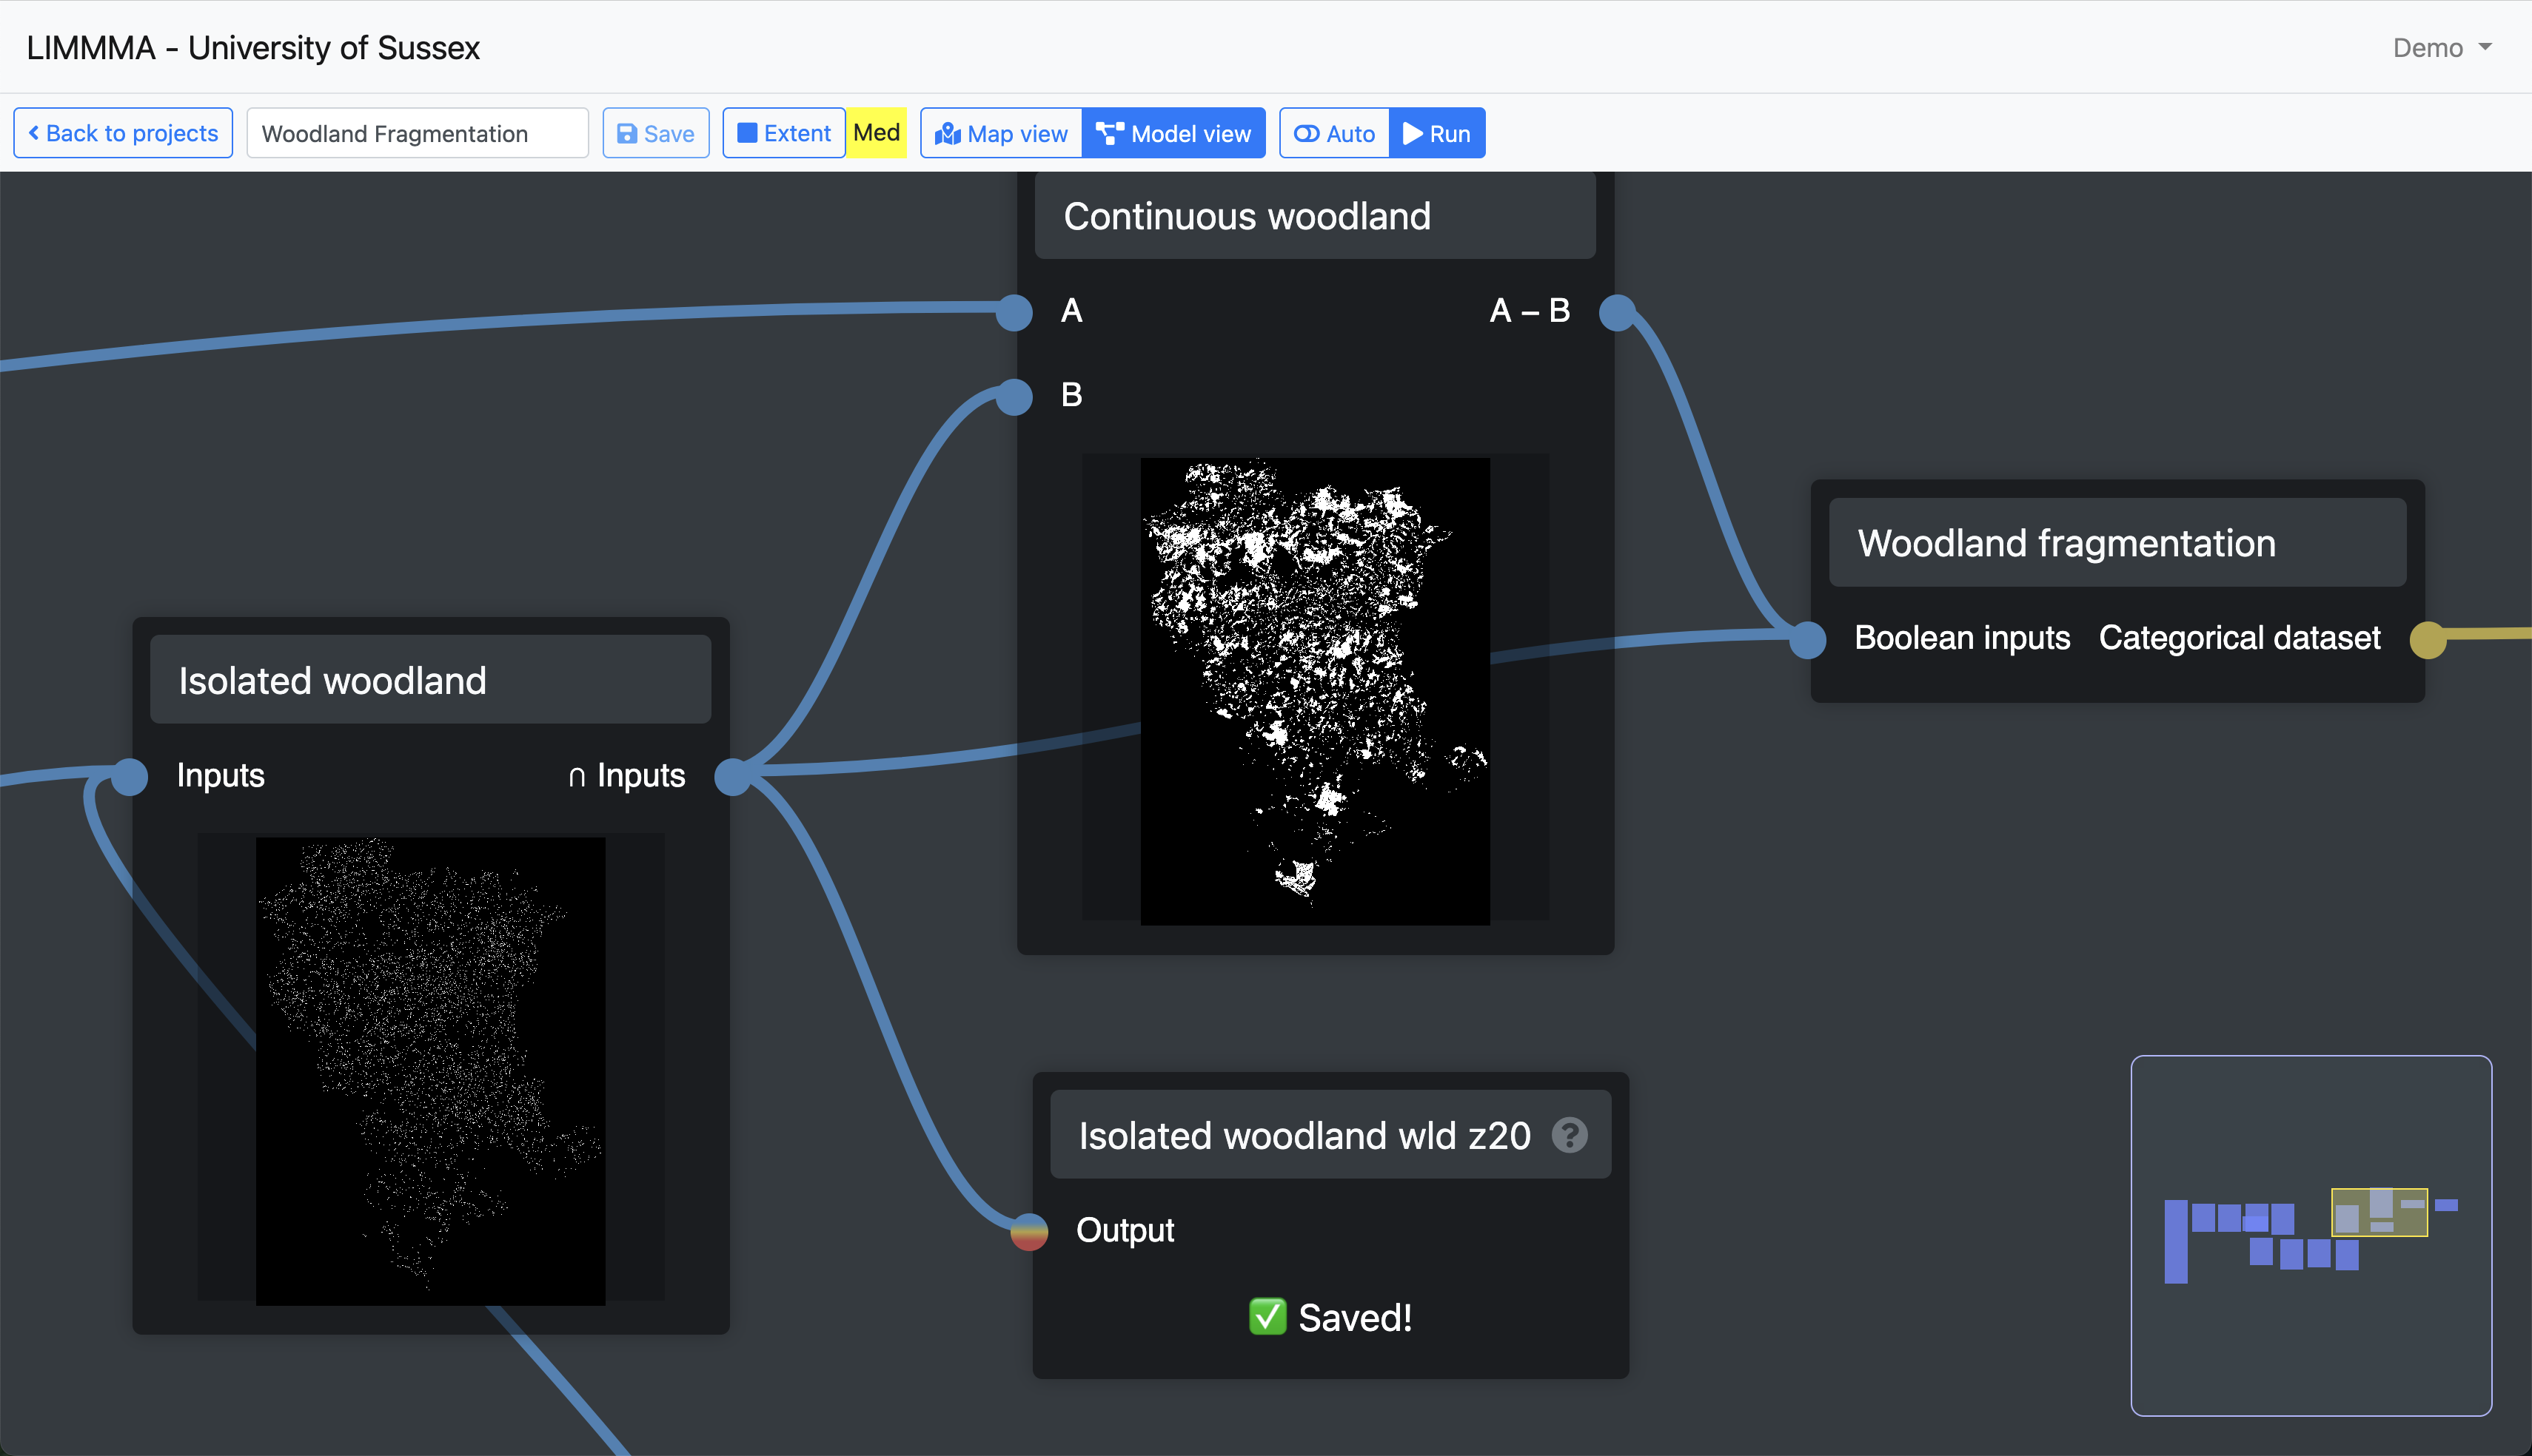Click the Boolean inputs socket on Woodland fragmentation
The image size is (2532, 1456).
(x=1806, y=639)
